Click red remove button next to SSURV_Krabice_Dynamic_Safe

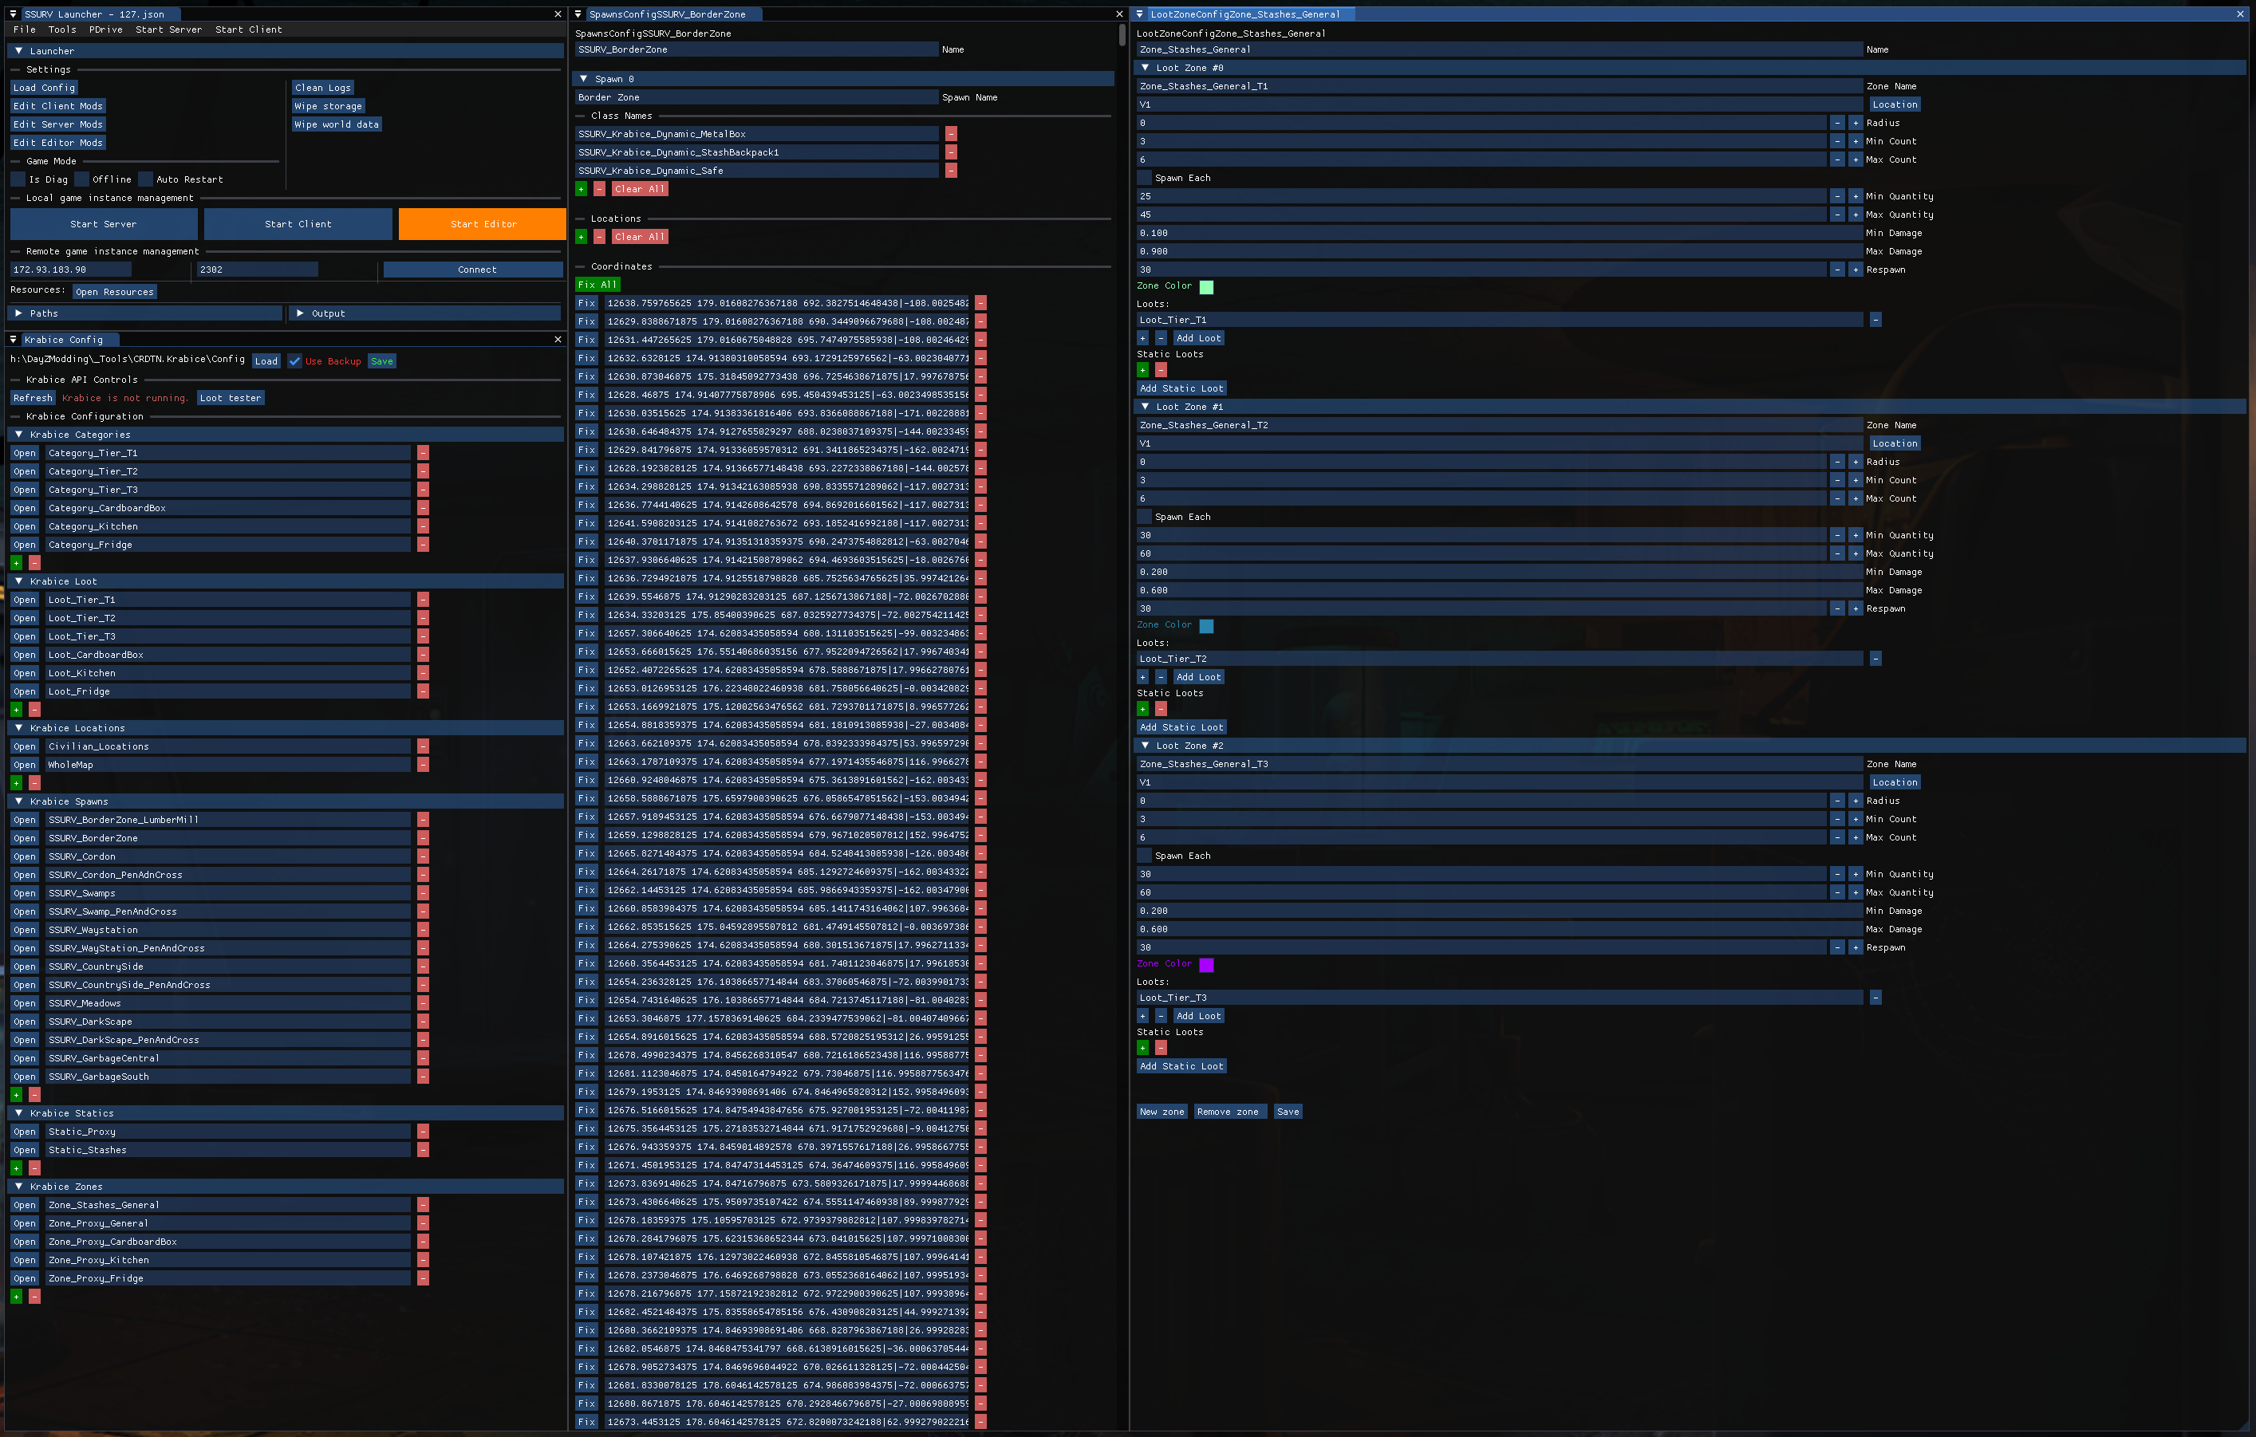951,171
